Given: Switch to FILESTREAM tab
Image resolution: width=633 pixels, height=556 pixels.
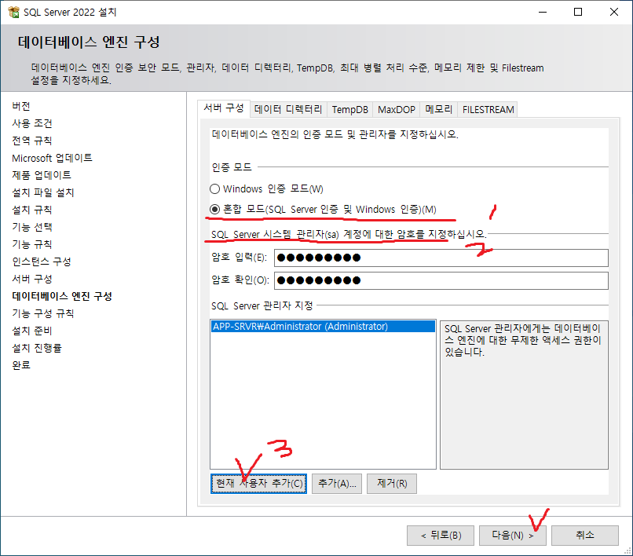Looking at the screenshot, I should [x=488, y=109].
